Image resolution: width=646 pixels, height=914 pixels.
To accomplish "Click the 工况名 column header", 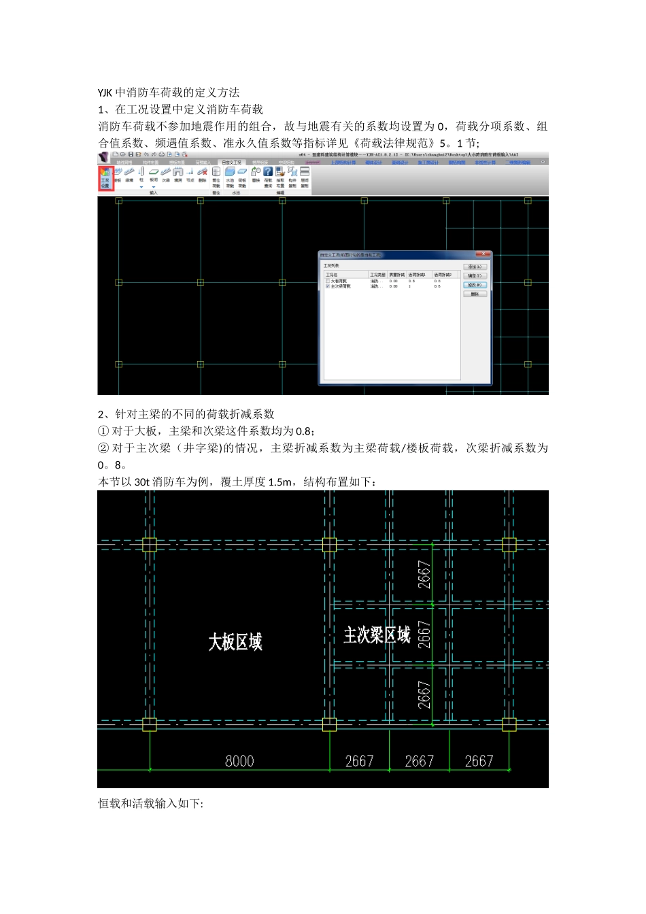I will (x=346, y=275).
